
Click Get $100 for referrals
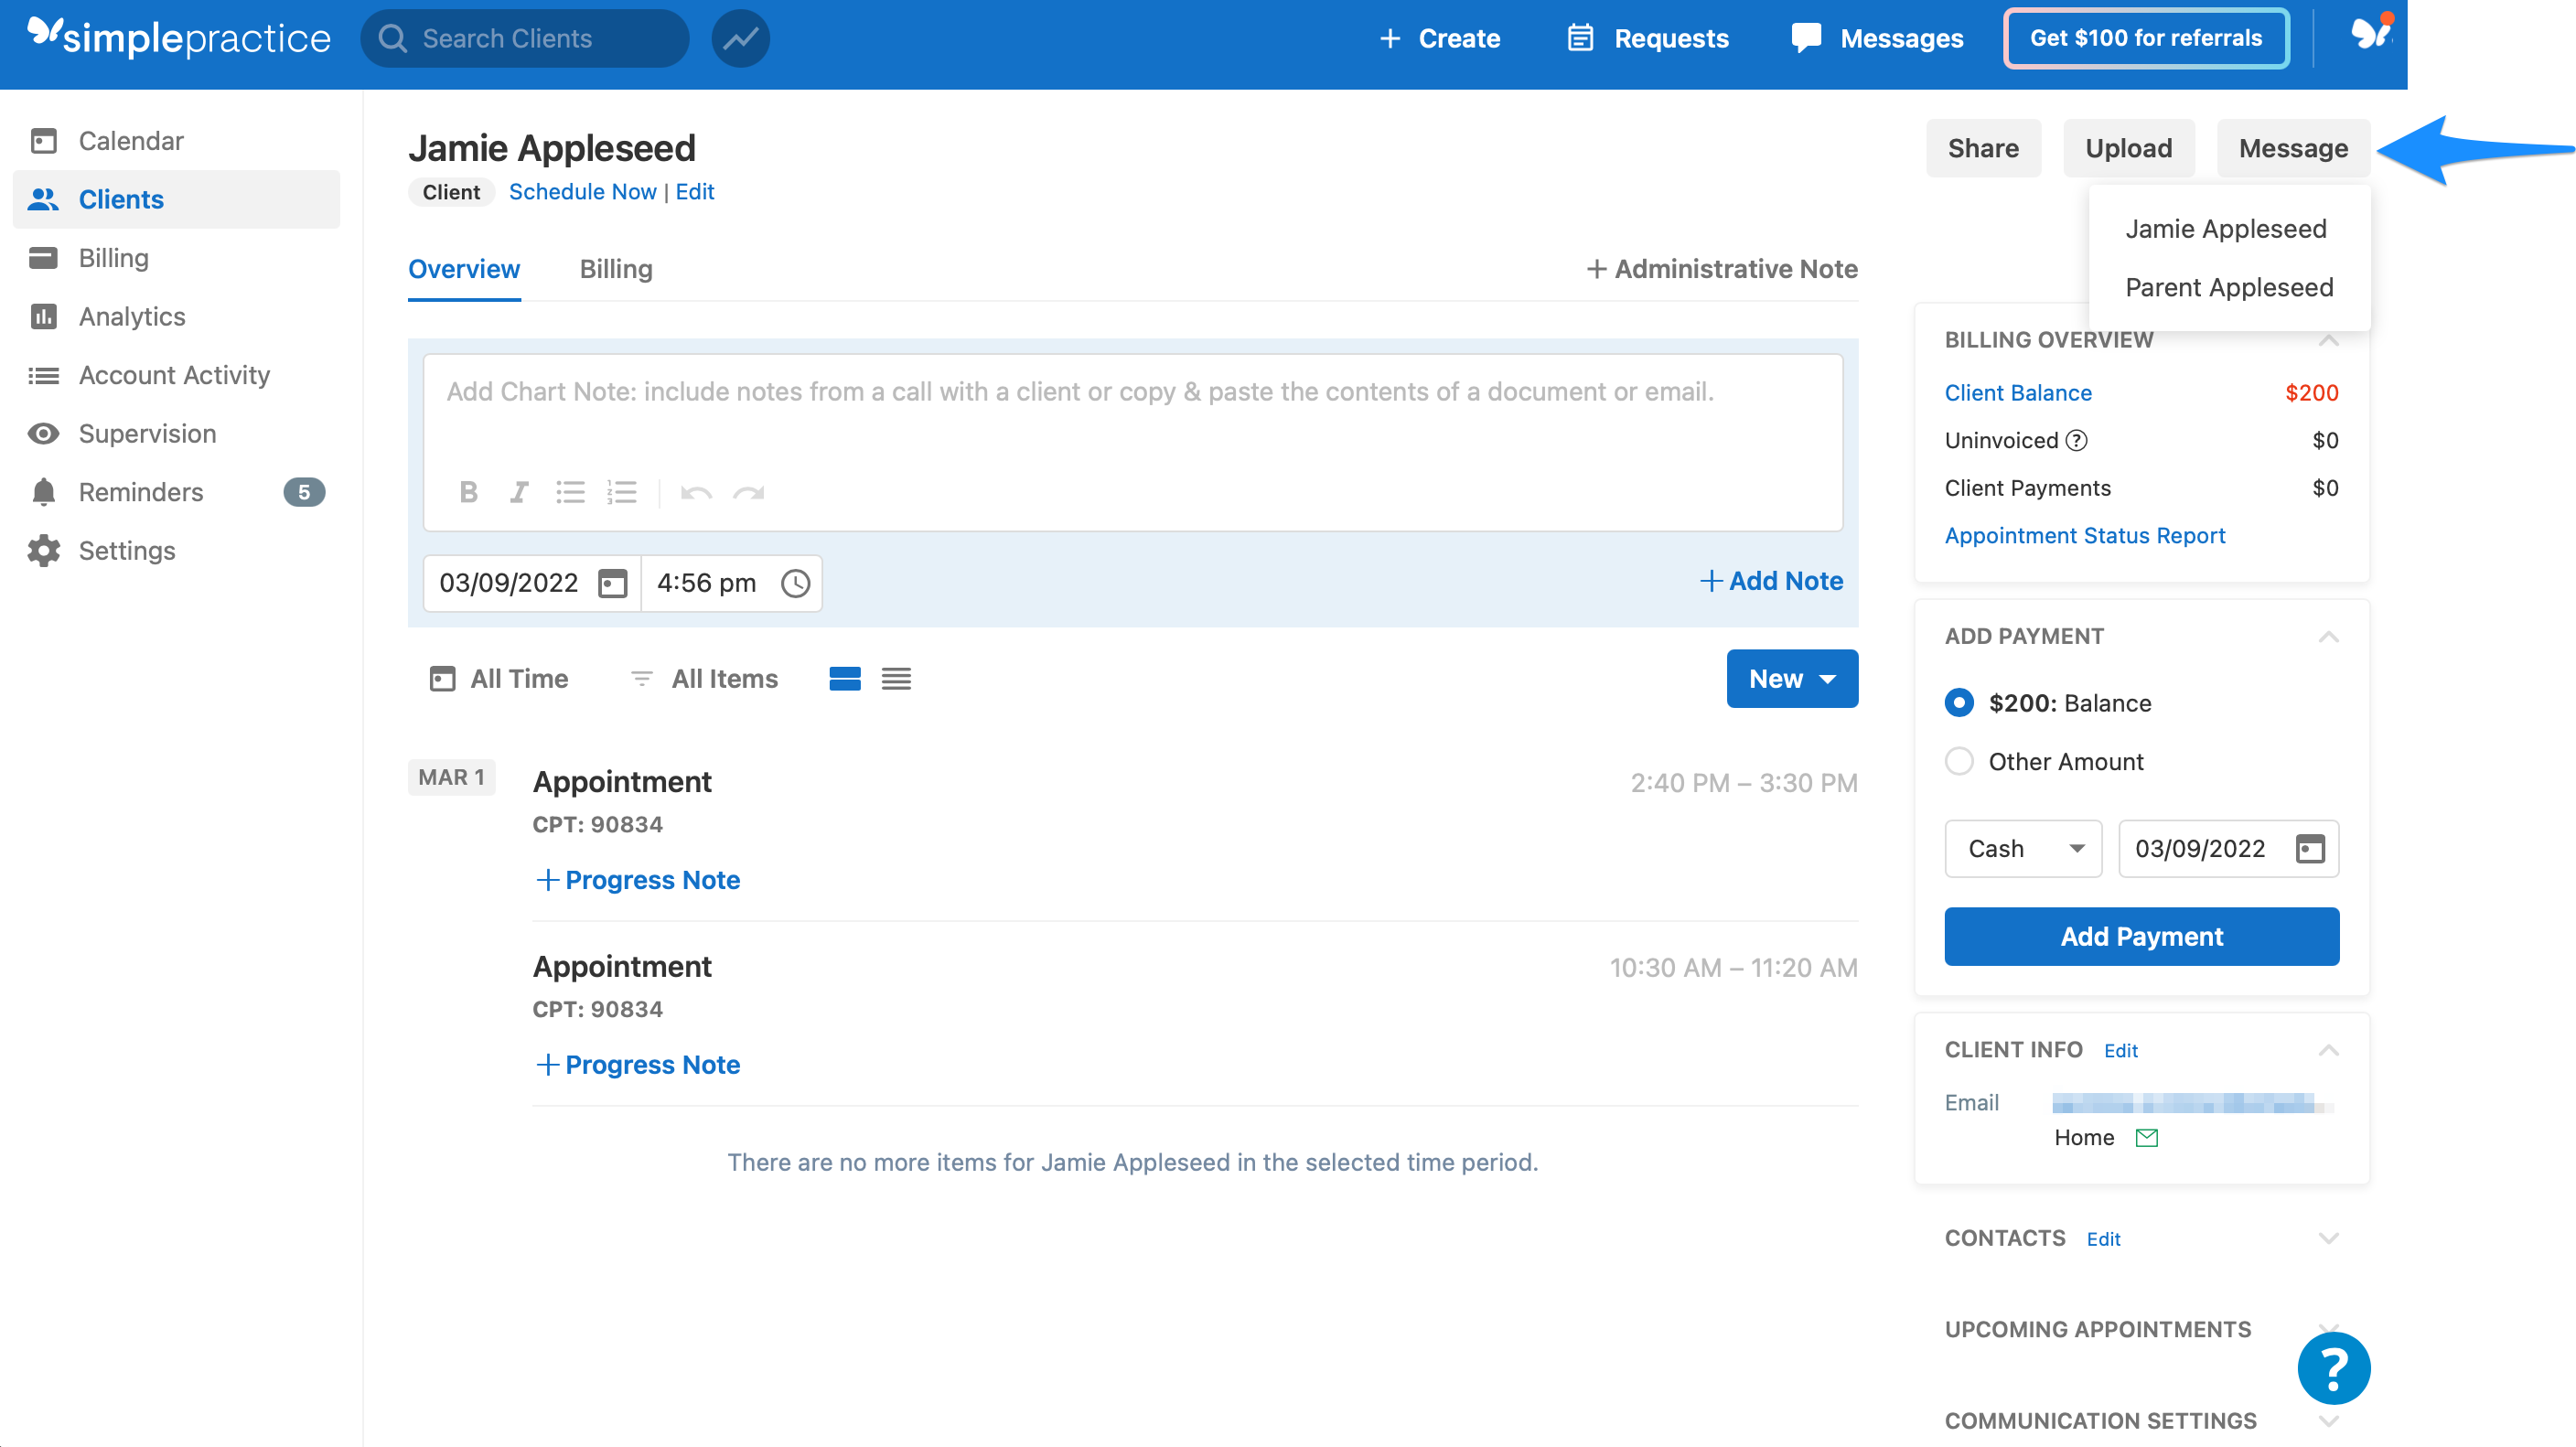point(2146,38)
